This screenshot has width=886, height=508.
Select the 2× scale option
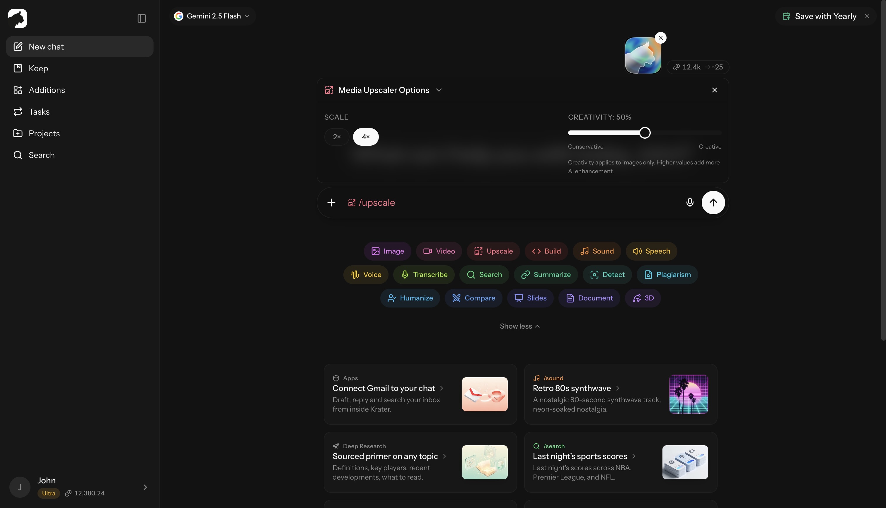tap(336, 137)
